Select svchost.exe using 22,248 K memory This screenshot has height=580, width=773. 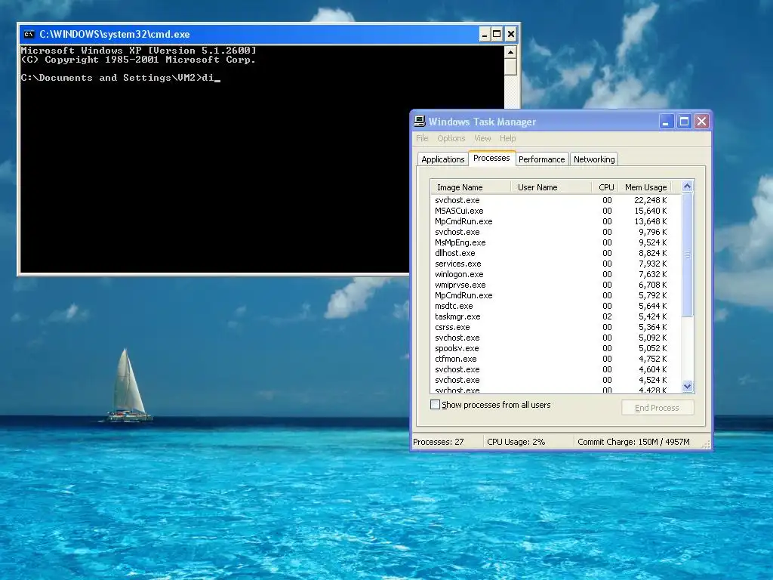556,200
